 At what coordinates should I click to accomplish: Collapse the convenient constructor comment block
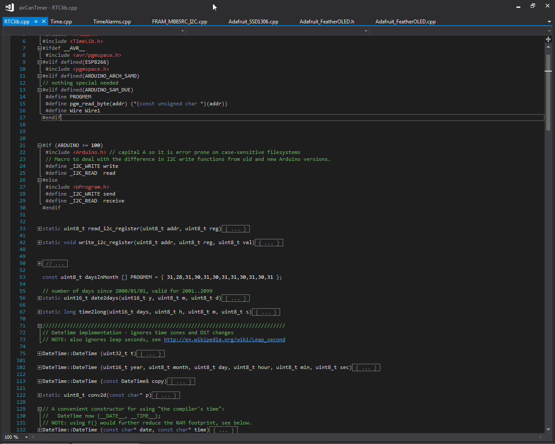pyautogui.click(x=39, y=409)
